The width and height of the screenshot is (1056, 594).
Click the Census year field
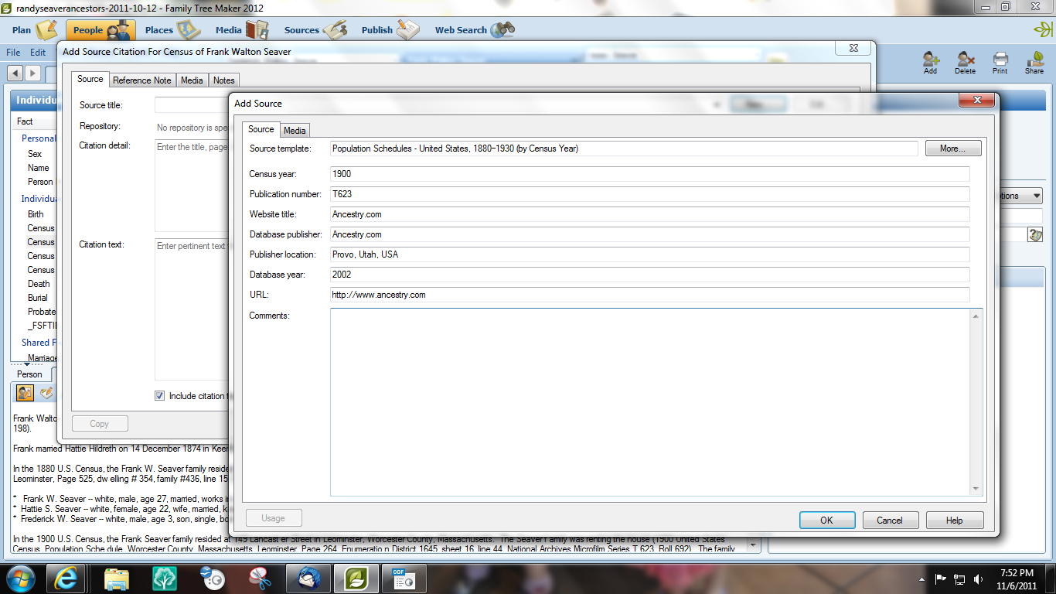649,174
